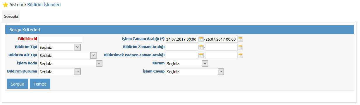Open calendar for İşlem Zamanı end date
This screenshot has height=105, width=360.
240,39
